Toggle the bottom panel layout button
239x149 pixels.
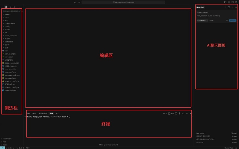[229, 2]
